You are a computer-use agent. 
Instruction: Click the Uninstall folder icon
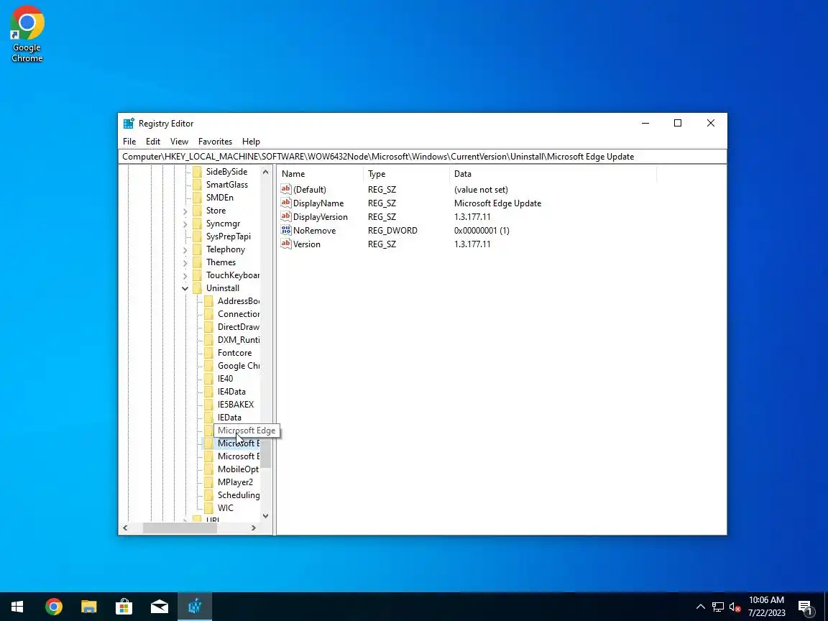point(197,288)
